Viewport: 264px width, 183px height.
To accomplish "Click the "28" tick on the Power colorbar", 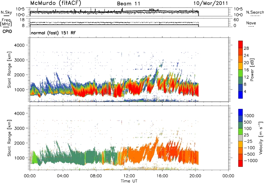I will point(246,48).
